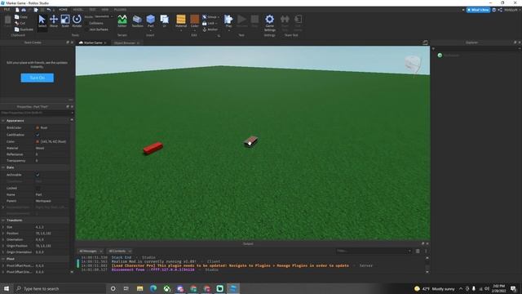
Task: Click the Group parts icon
Action: [x=205, y=16]
